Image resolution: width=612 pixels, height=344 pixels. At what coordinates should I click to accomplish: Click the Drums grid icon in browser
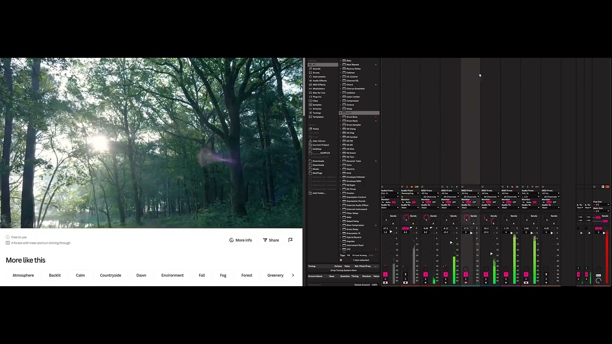tap(310, 73)
